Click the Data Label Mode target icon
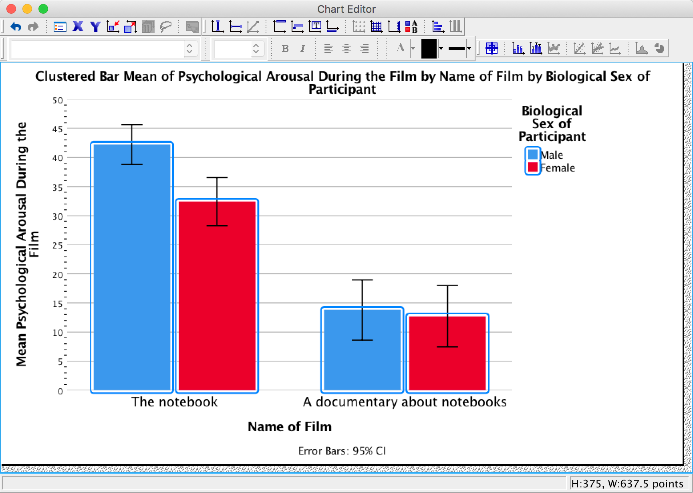This screenshot has width=693, height=493. (492, 48)
